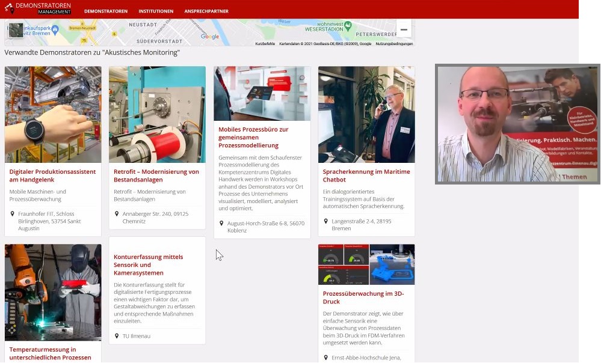Switch map to satellite view thumbnail
The height and width of the screenshot is (363, 601).
pyautogui.click(x=16, y=31)
